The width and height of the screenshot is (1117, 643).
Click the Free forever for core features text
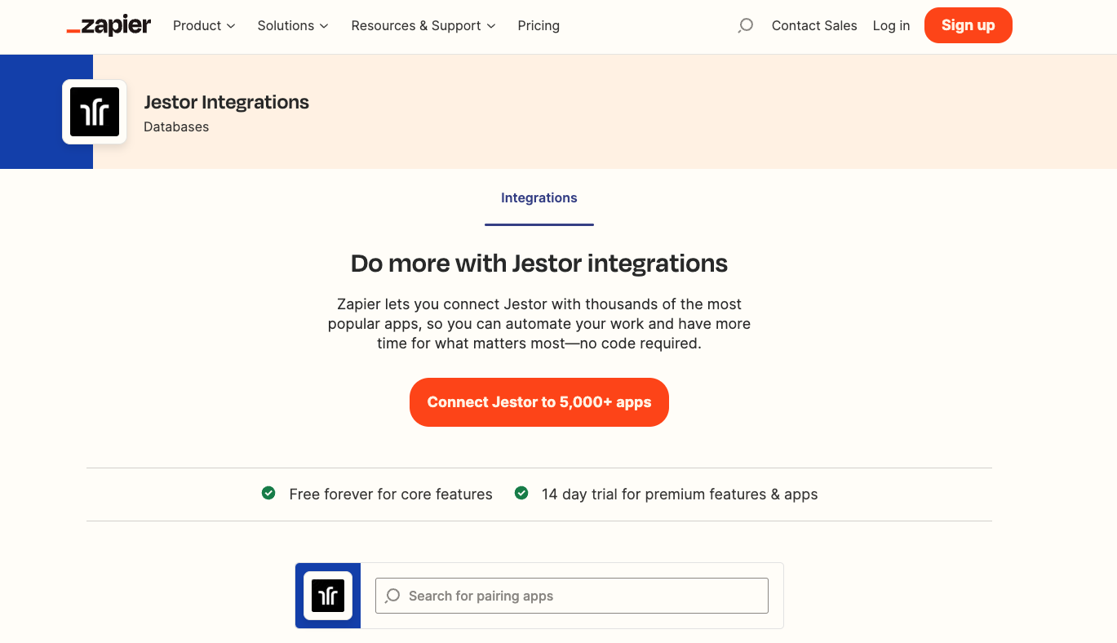(391, 494)
